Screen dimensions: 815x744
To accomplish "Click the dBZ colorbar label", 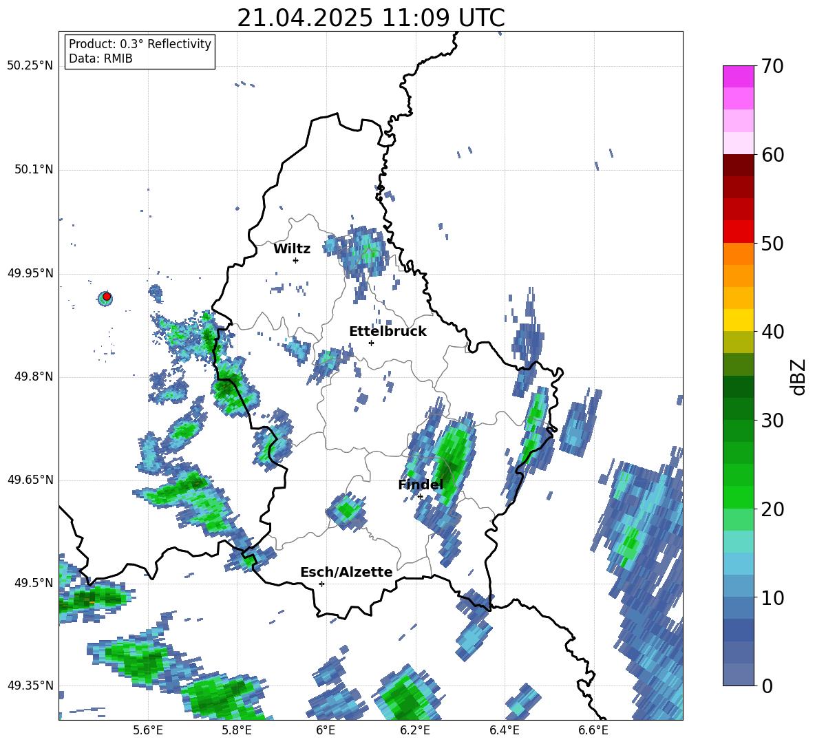I will pos(799,376).
